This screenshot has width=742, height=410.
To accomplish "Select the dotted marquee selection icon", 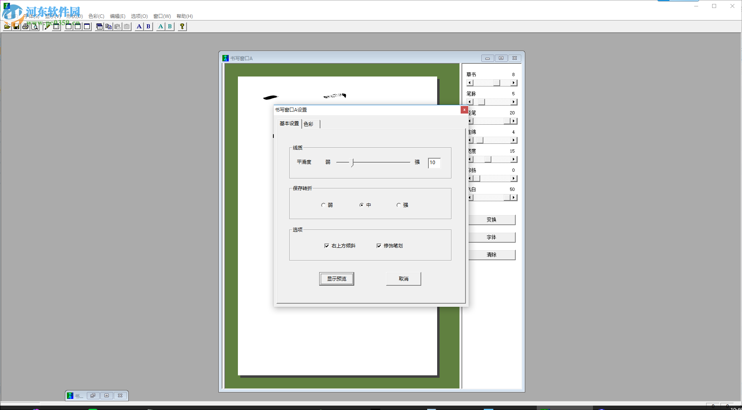I will pyautogui.click(x=57, y=27).
